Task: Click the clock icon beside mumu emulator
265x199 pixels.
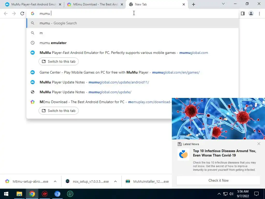Action: 33,43
